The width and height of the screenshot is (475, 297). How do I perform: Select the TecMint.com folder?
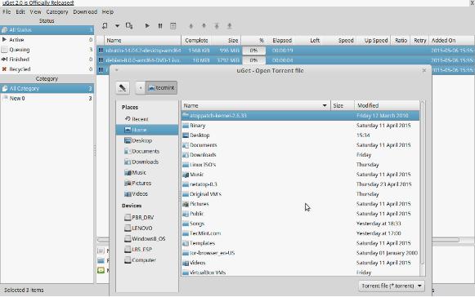coord(301,233)
